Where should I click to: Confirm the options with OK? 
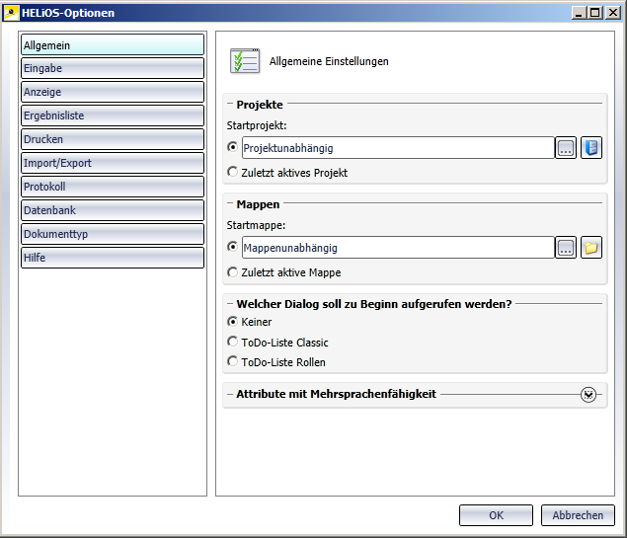click(496, 515)
